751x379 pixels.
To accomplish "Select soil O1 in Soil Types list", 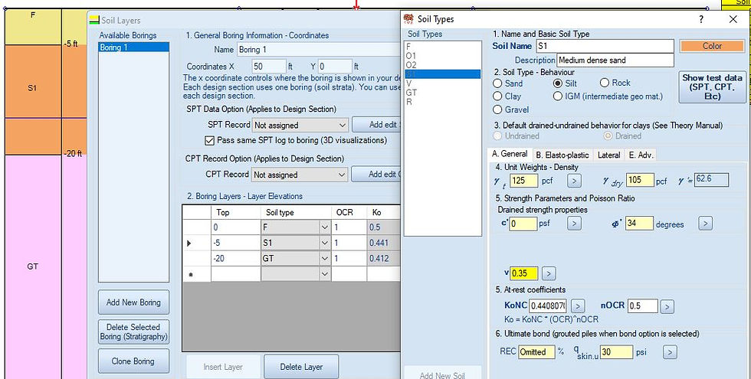I will [442, 56].
